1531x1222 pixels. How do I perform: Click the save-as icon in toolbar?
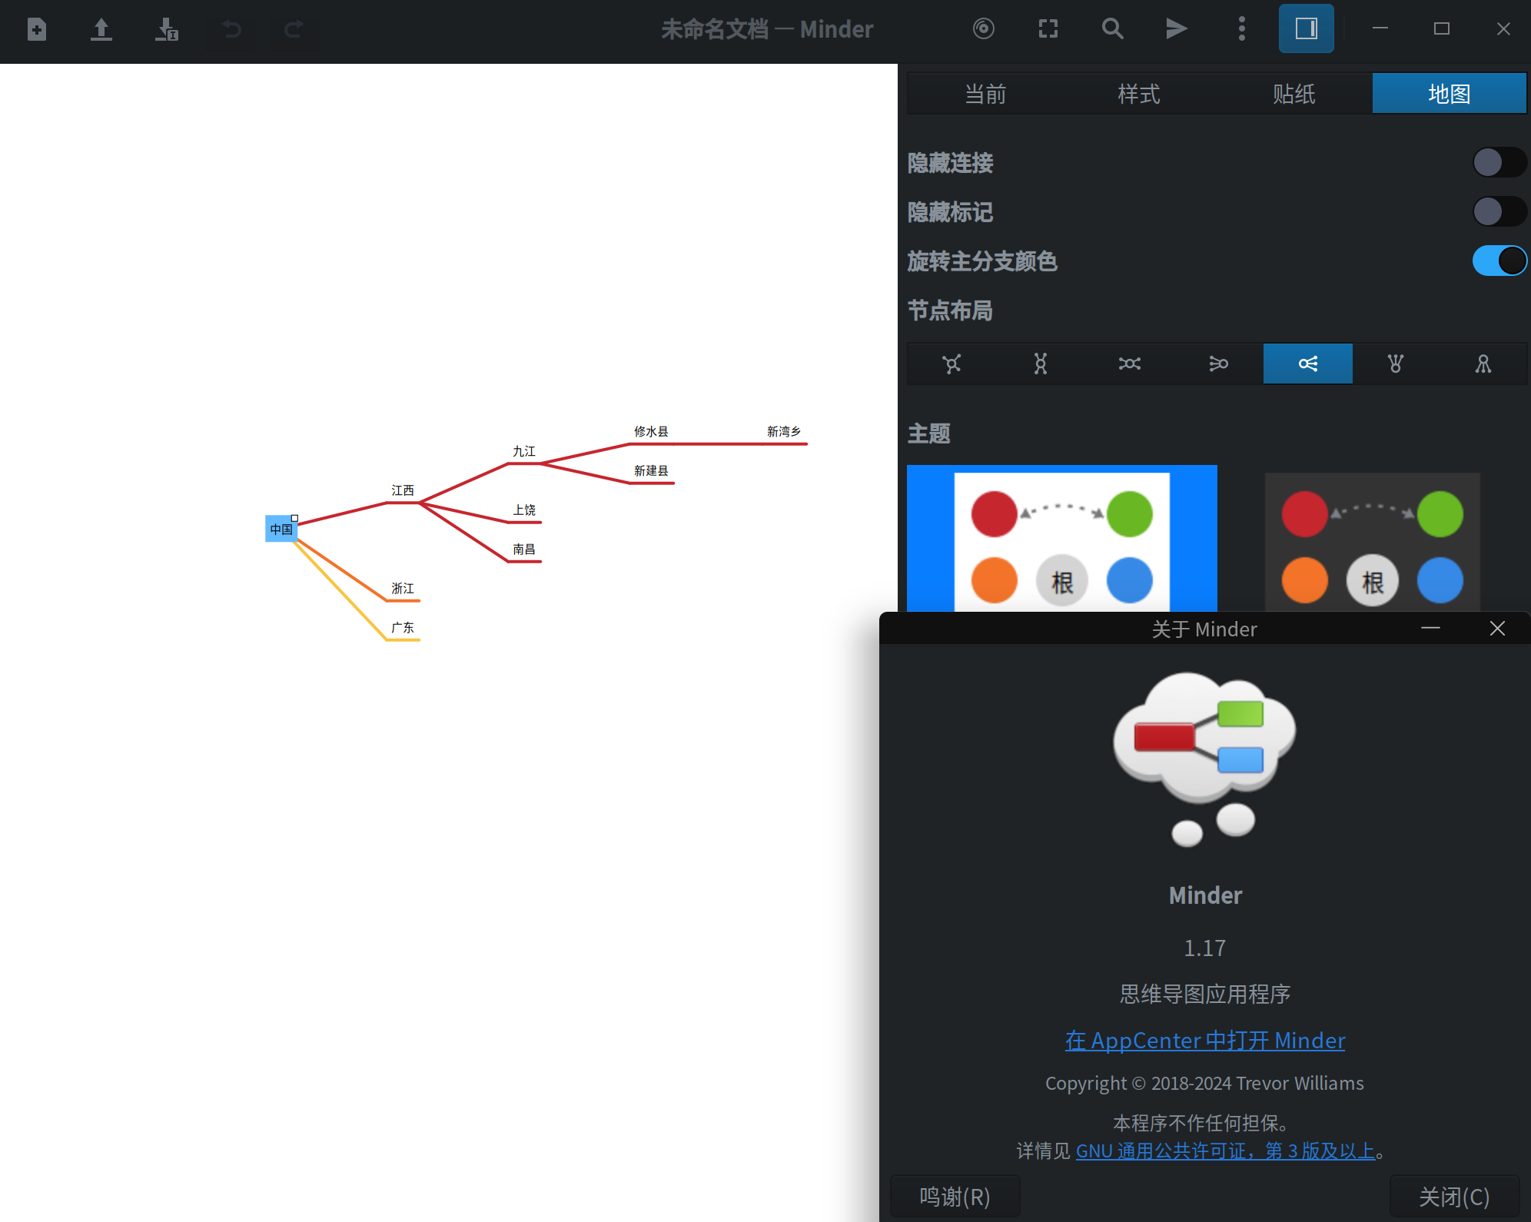pyautogui.click(x=166, y=29)
